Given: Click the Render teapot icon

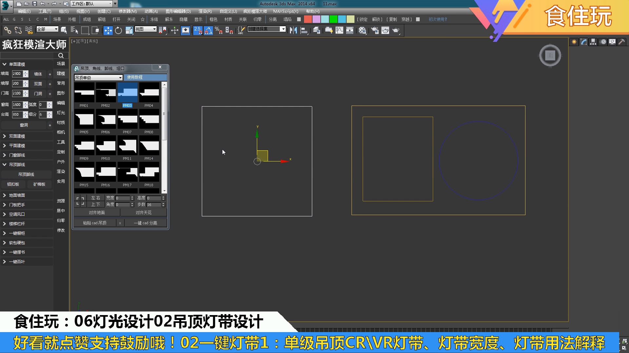Looking at the screenshot, I should pos(396,30).
